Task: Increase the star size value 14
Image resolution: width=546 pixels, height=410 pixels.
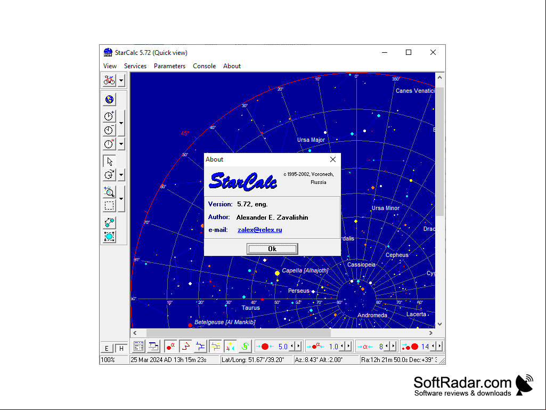Action: tap(439, 346)
